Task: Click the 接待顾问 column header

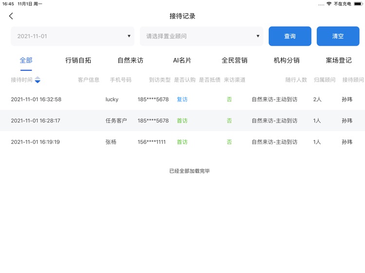Action: point(353,80)
